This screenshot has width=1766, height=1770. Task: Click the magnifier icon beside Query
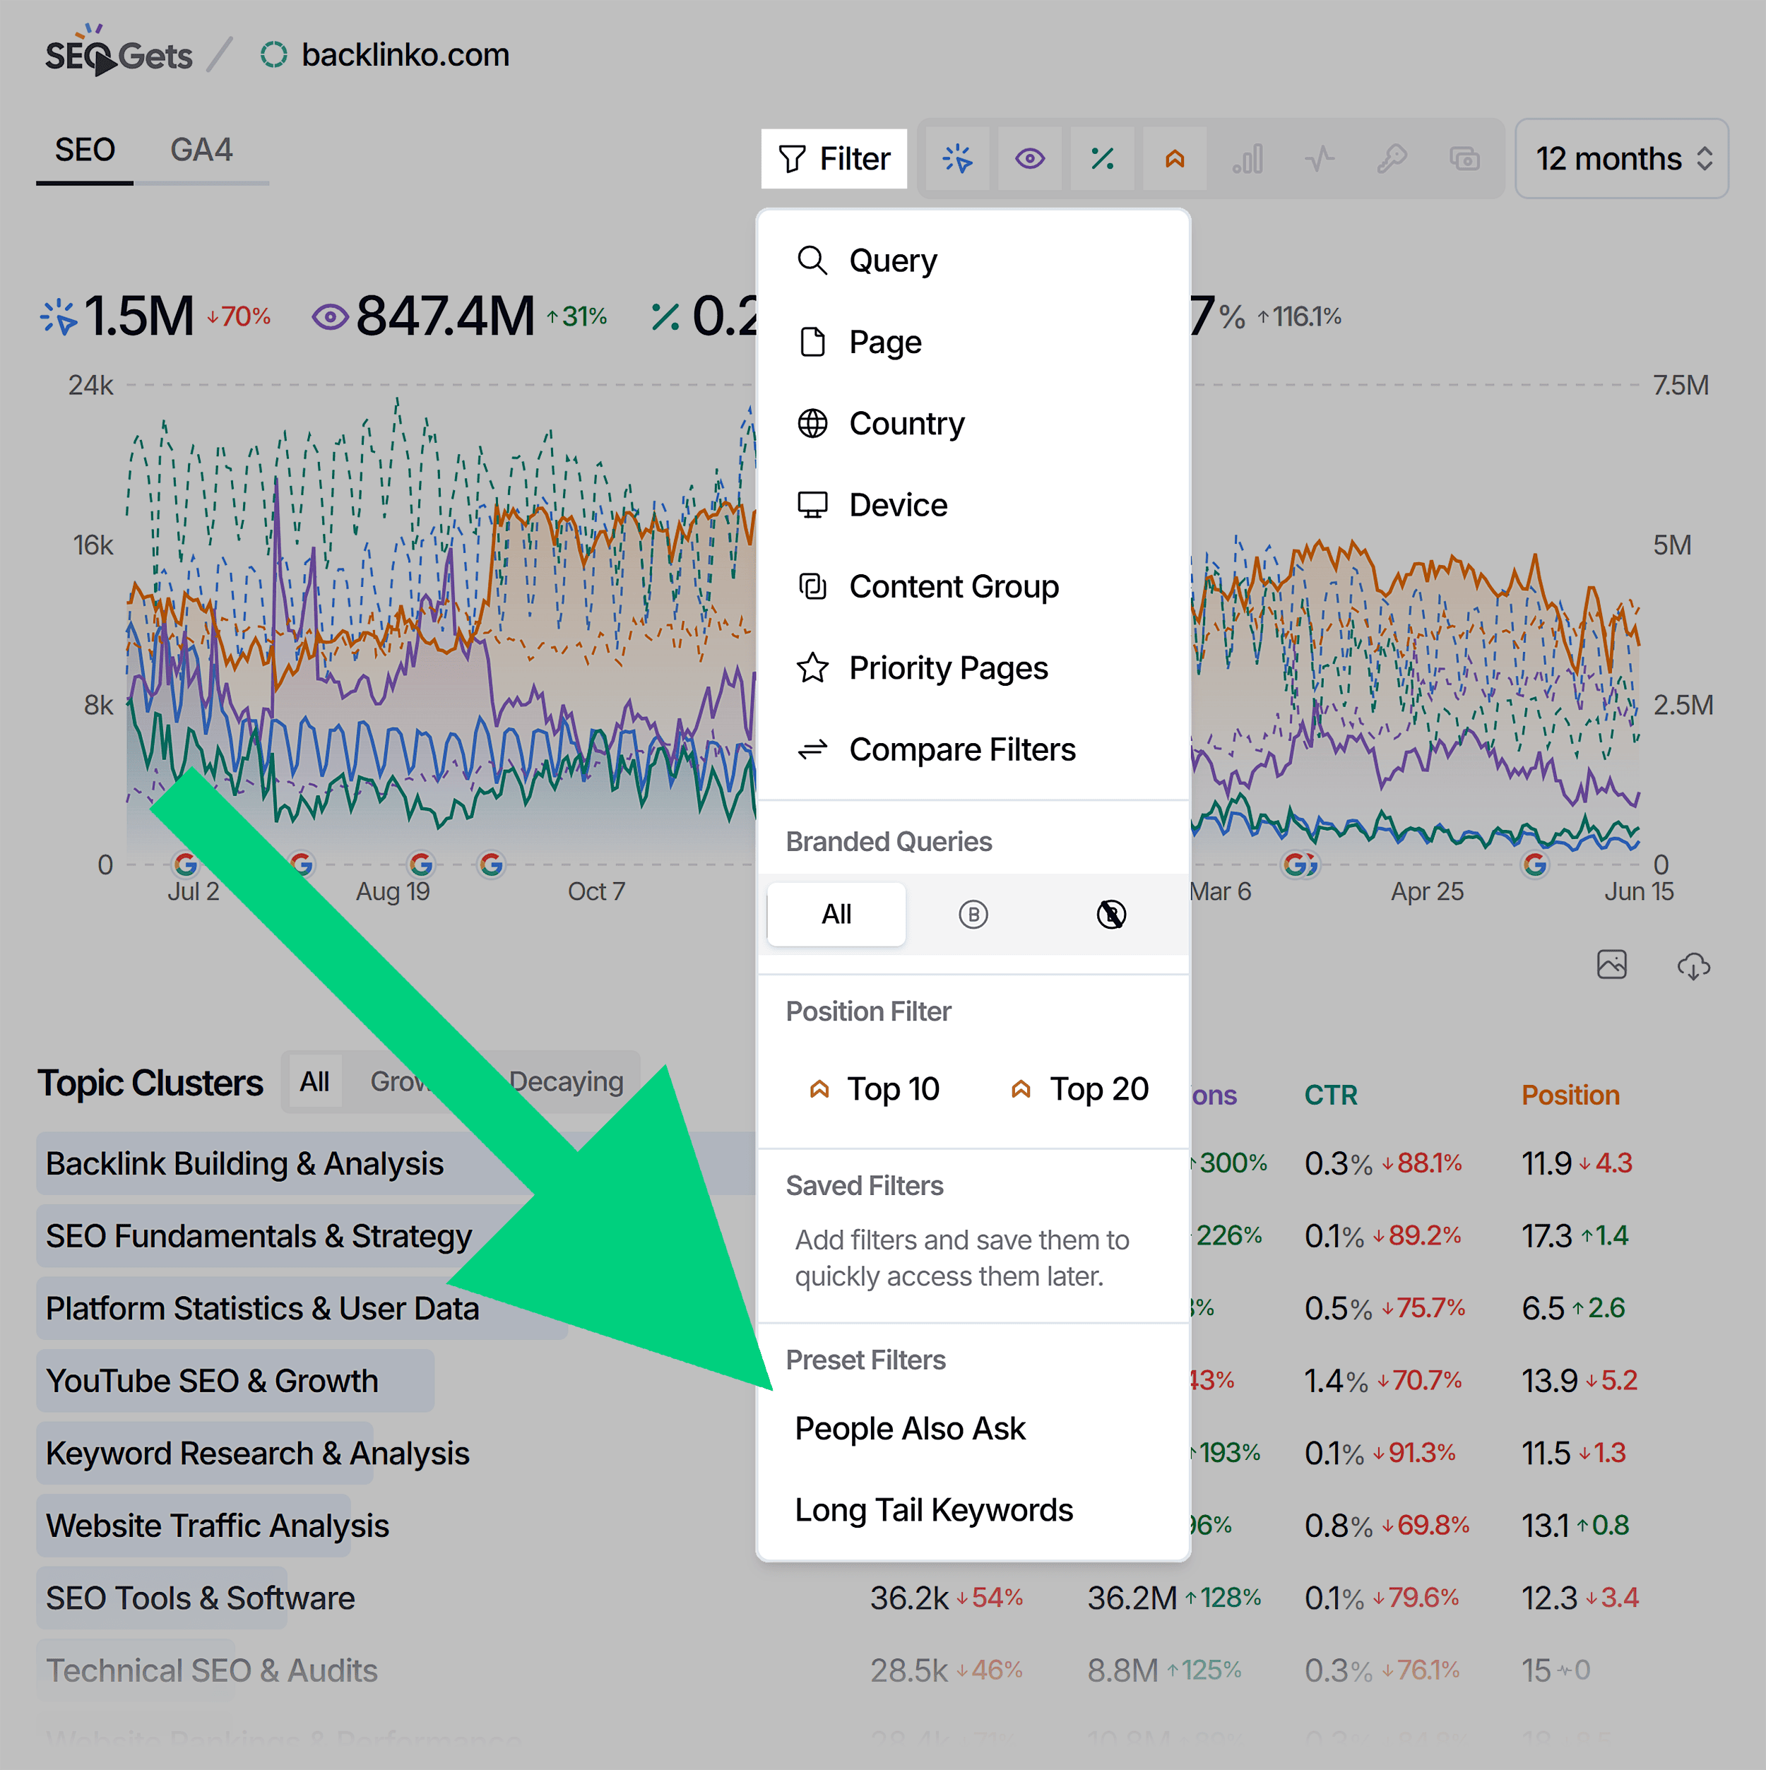[x=812, y=261]
